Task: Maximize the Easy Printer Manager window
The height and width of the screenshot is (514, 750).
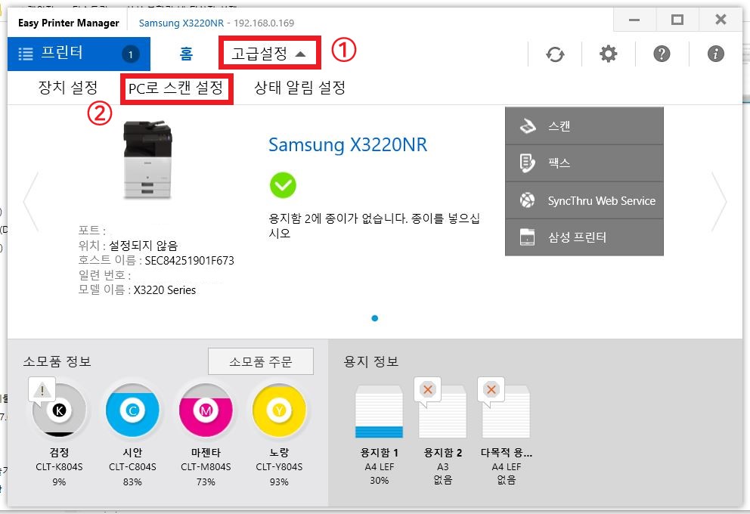Action: (677, 20)
